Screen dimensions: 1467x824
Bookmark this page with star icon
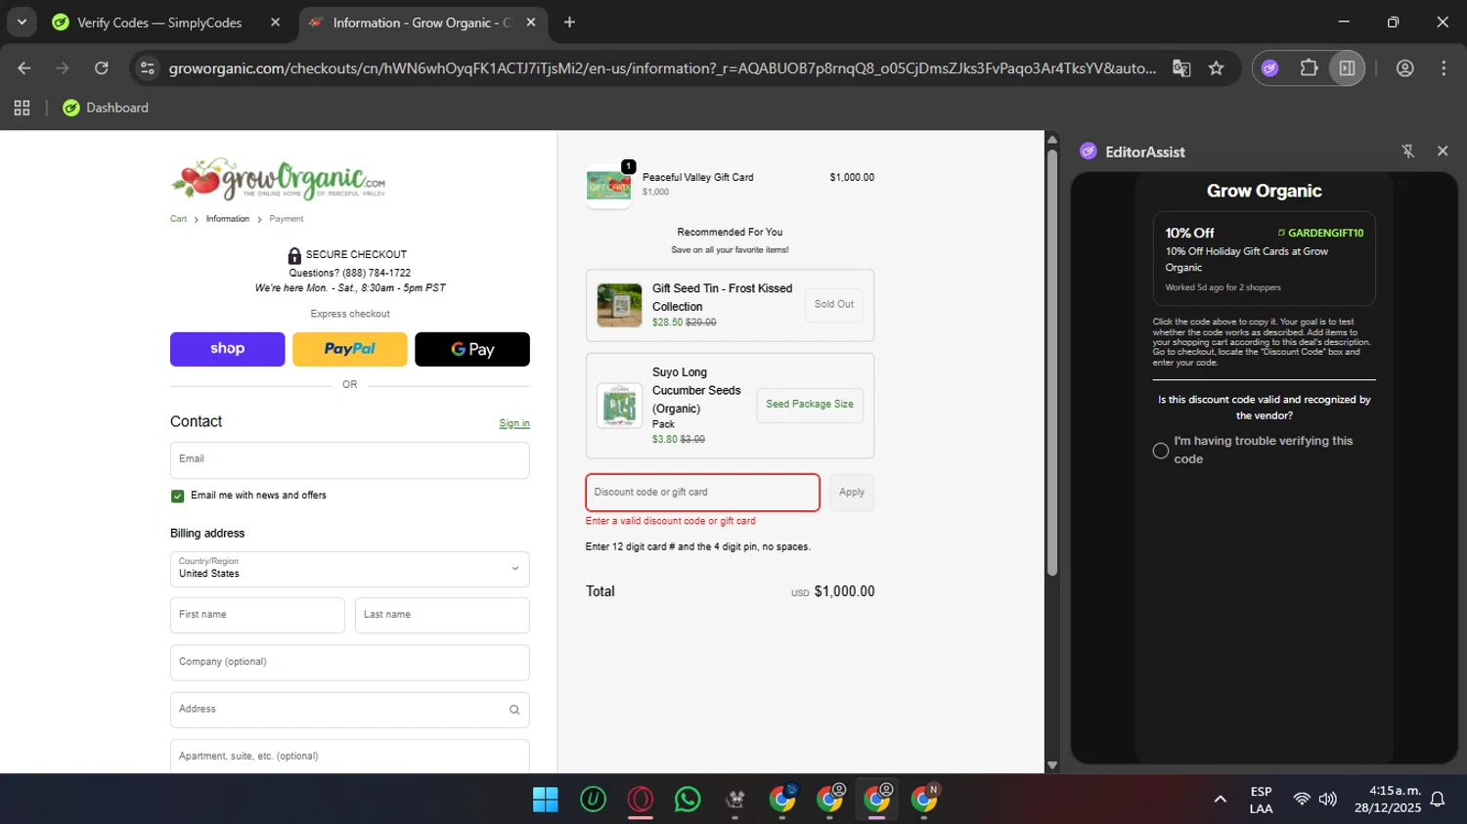(1216, 68)
